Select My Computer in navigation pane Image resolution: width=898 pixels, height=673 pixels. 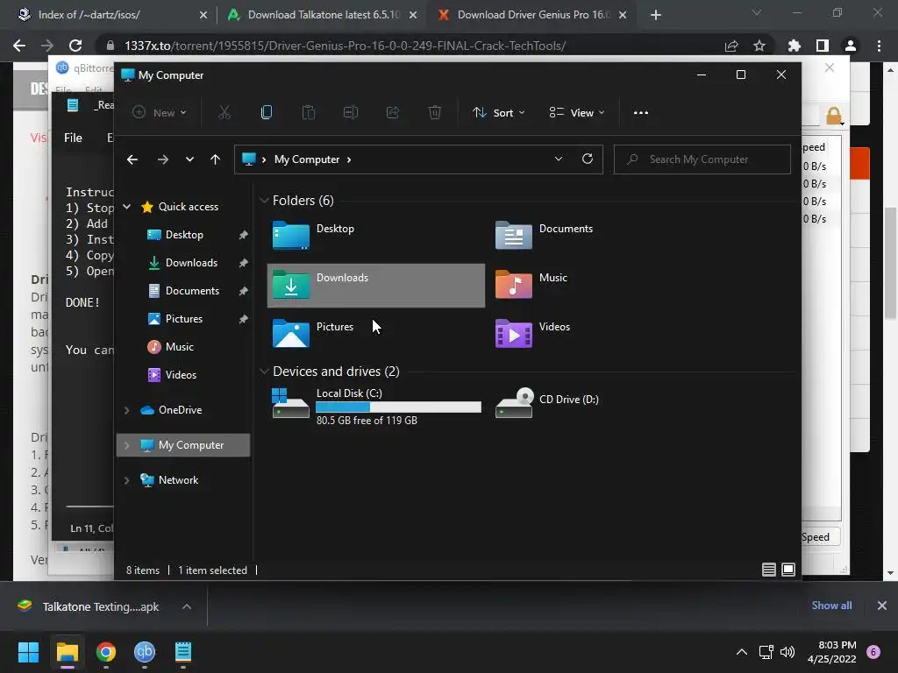183,445
